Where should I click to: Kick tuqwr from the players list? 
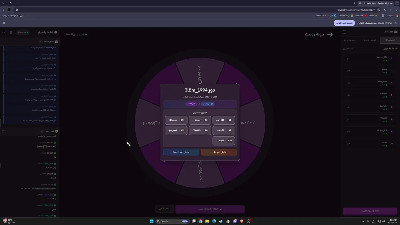click(x=348, y=144)
